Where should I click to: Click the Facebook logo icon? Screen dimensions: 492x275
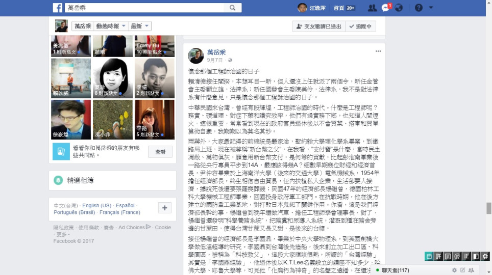click(x=58, y=8)
